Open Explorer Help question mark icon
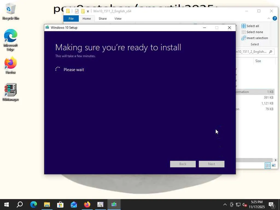280x210 pixels. pyautogui.click(x=275, y=18)
